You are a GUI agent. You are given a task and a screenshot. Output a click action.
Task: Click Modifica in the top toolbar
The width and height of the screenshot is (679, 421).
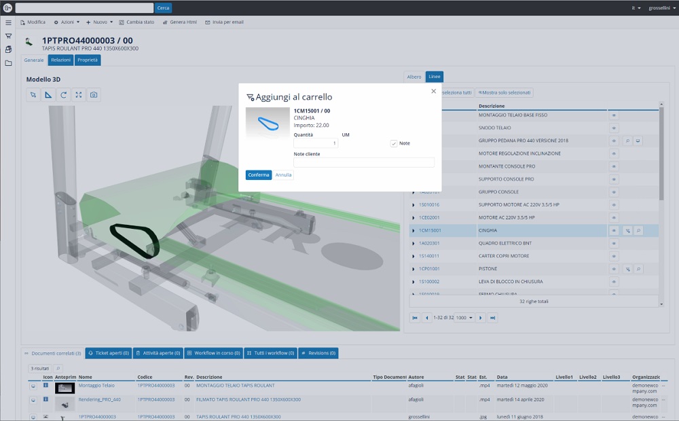click(33, 22)
